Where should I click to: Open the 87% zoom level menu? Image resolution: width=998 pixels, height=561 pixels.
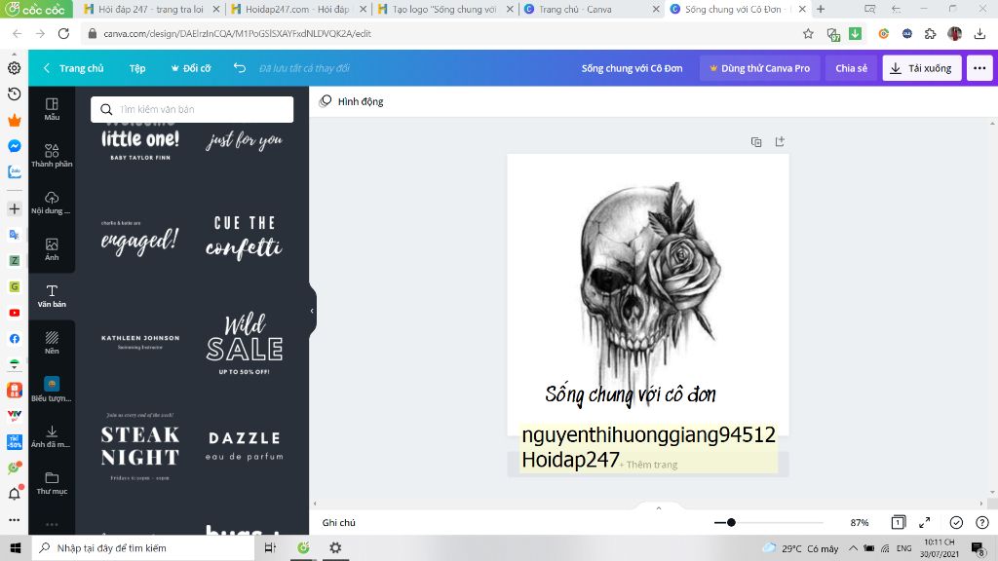click(x=860, y=522)
